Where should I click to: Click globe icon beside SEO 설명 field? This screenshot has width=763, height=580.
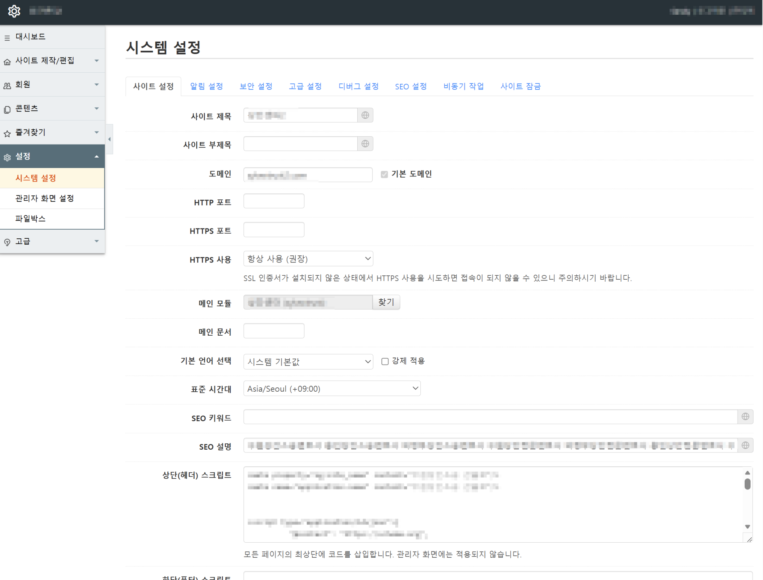(x=745, y=445)
